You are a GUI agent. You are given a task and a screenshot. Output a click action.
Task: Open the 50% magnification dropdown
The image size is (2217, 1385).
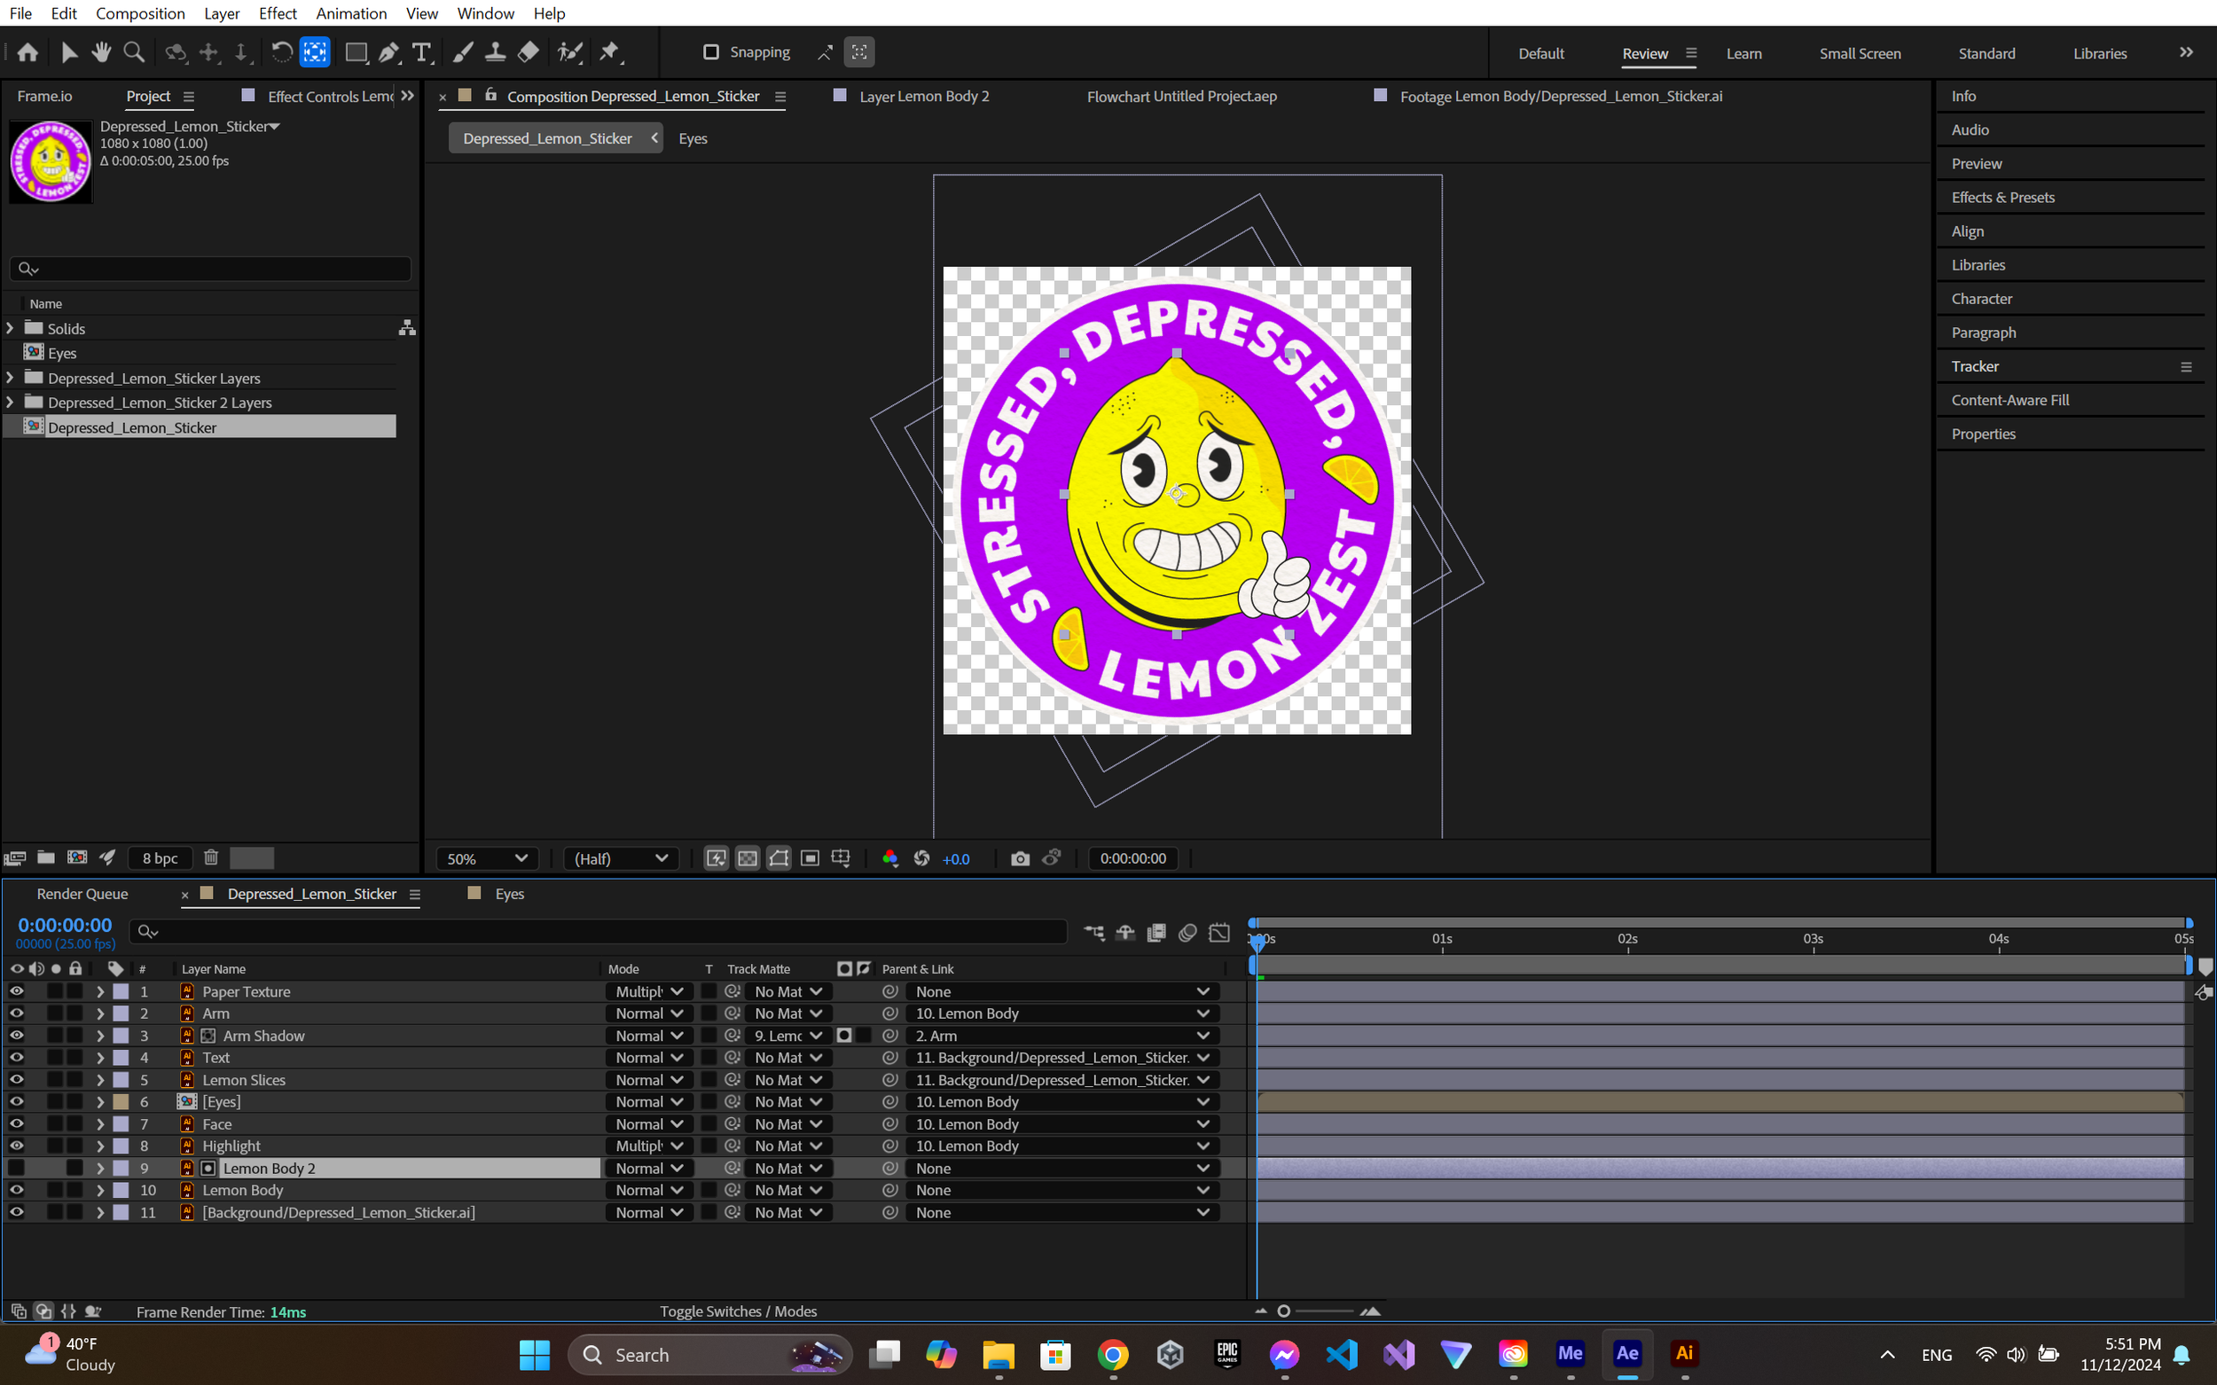pyautogui.click(x=486, y=858)
